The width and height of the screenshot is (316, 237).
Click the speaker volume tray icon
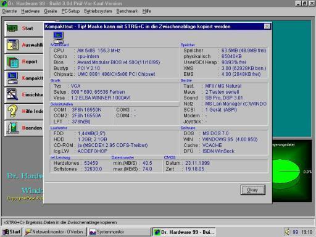pos(287,232)
